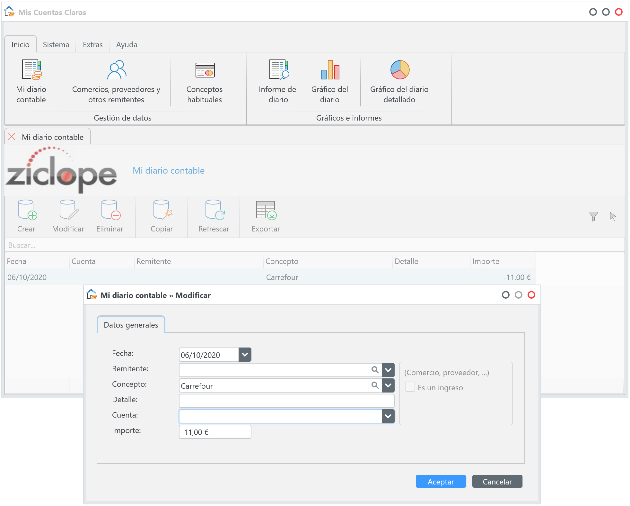Open Informe del diario report
Viewport: 630px width, 506px height.
coord(278,70)
